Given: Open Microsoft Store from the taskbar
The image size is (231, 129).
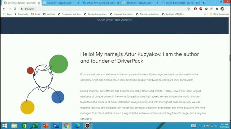Looking at the screenshot, I should point(25,126).
